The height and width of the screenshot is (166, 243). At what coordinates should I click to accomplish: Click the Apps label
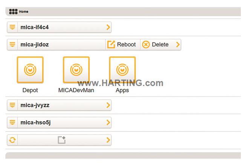(122, 91)
